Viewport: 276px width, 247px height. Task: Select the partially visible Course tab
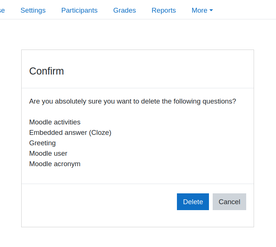(2, 10)
